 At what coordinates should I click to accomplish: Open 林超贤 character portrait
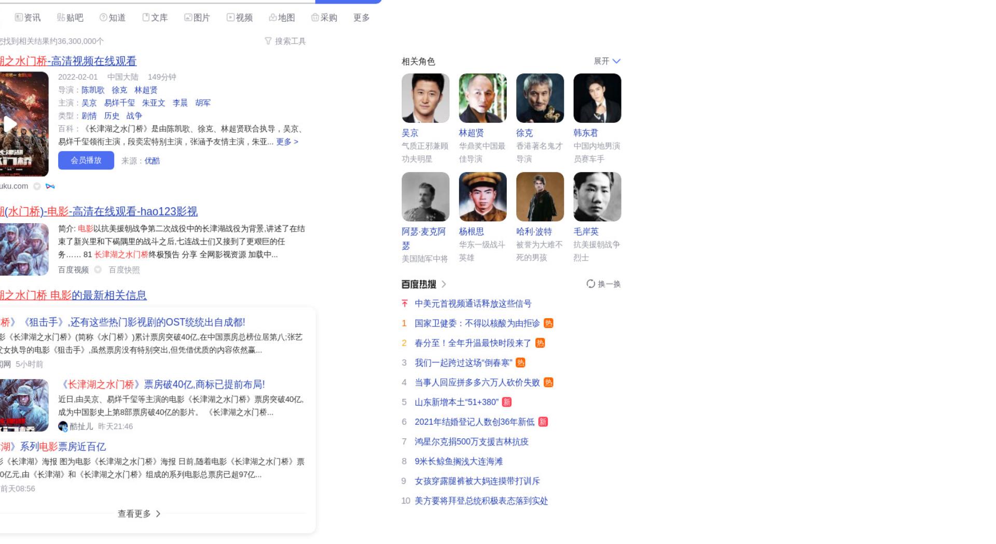[482, 98]
